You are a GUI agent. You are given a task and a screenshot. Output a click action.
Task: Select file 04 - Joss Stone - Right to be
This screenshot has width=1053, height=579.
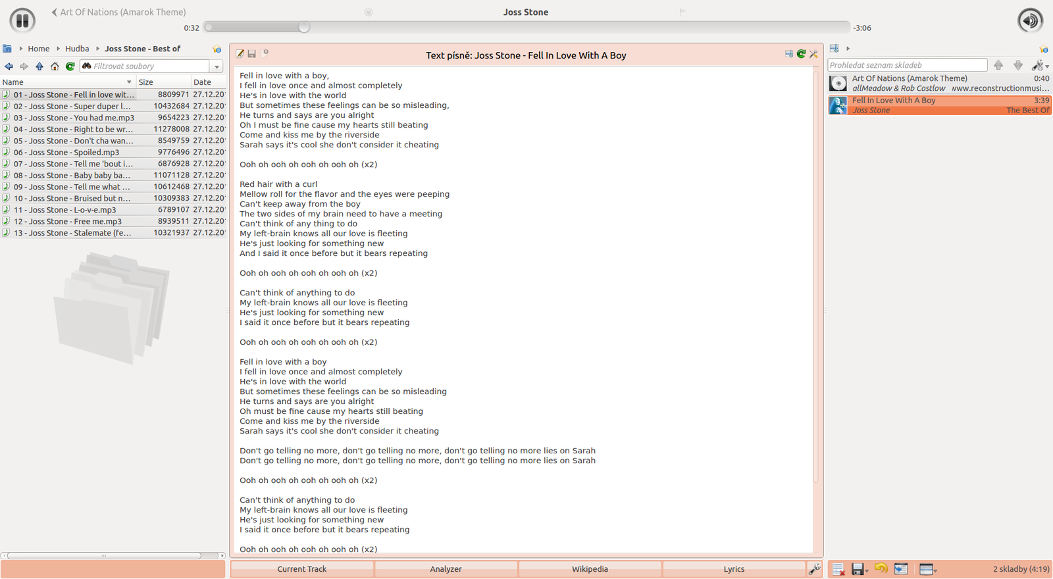113,130
